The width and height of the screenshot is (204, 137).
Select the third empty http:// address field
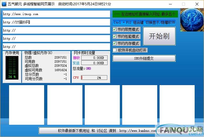(x=56, y=30)
